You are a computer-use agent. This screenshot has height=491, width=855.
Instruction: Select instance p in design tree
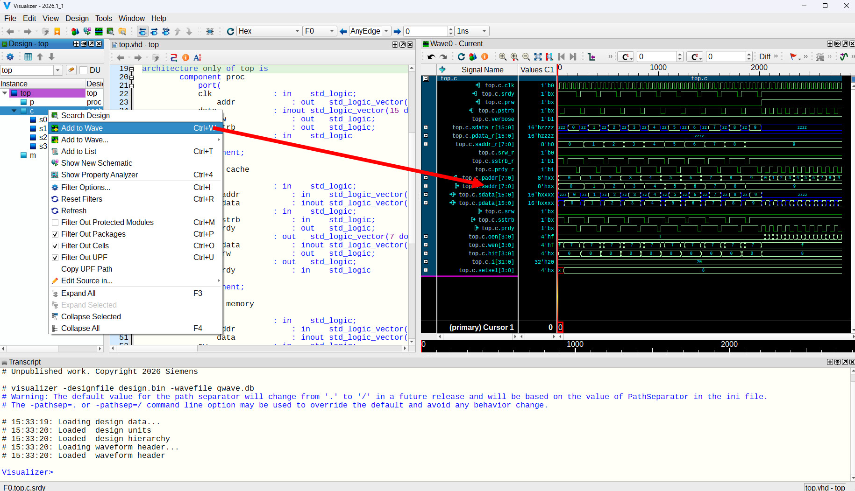click(x=32, y=102)
